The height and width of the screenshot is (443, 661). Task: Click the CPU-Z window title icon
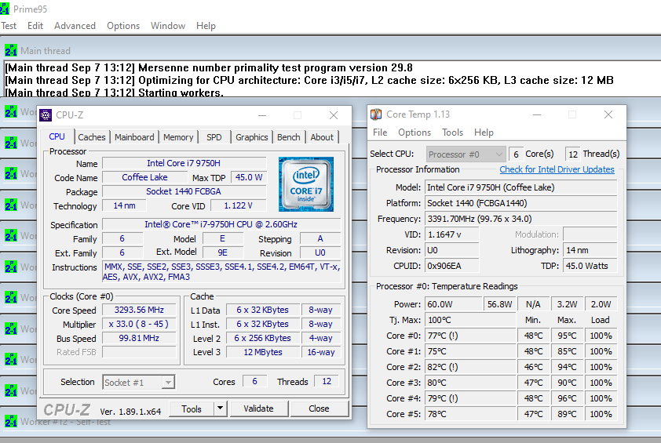46,115
